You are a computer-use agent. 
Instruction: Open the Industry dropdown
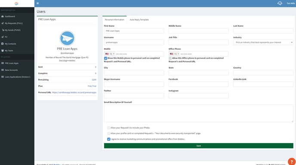[263, 42]
